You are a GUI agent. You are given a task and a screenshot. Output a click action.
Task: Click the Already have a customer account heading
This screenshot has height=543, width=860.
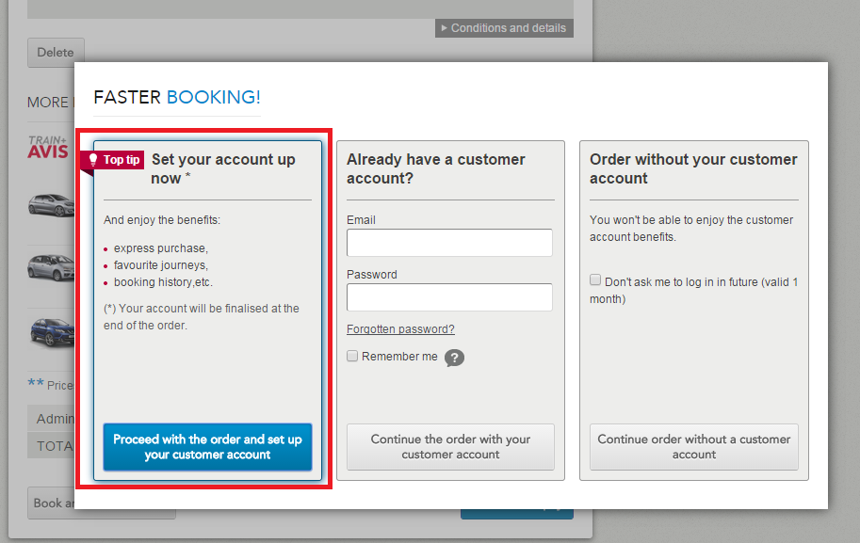(x=436, y=168)
